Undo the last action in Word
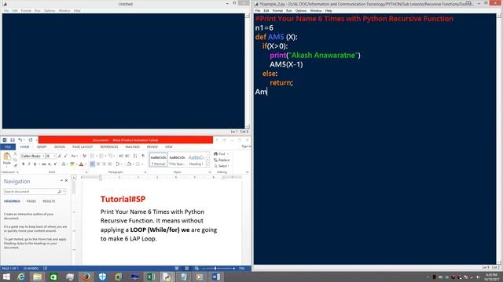 [x=20, y=140]
